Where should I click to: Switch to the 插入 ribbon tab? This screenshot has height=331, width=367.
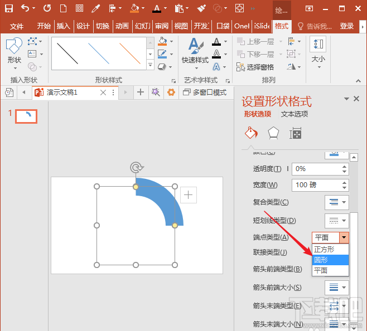point(64,26)
